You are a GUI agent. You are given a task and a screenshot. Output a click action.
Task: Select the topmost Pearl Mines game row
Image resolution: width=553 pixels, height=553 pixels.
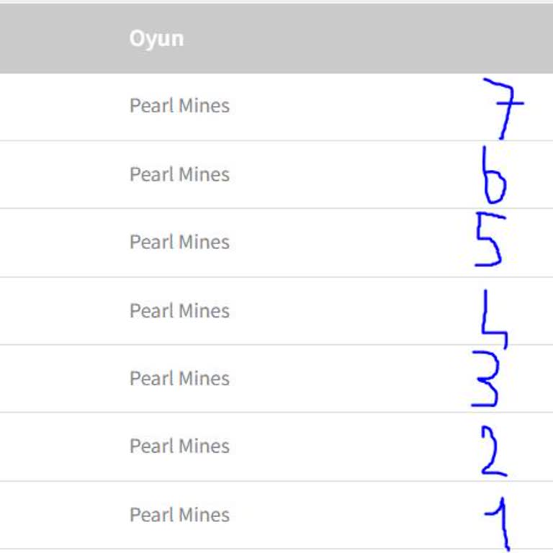pos(179,106)
